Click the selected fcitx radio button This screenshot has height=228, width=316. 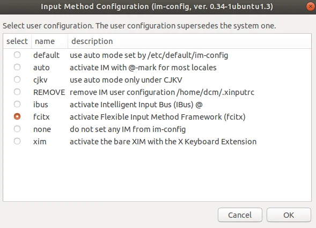[x=17, y=116]
